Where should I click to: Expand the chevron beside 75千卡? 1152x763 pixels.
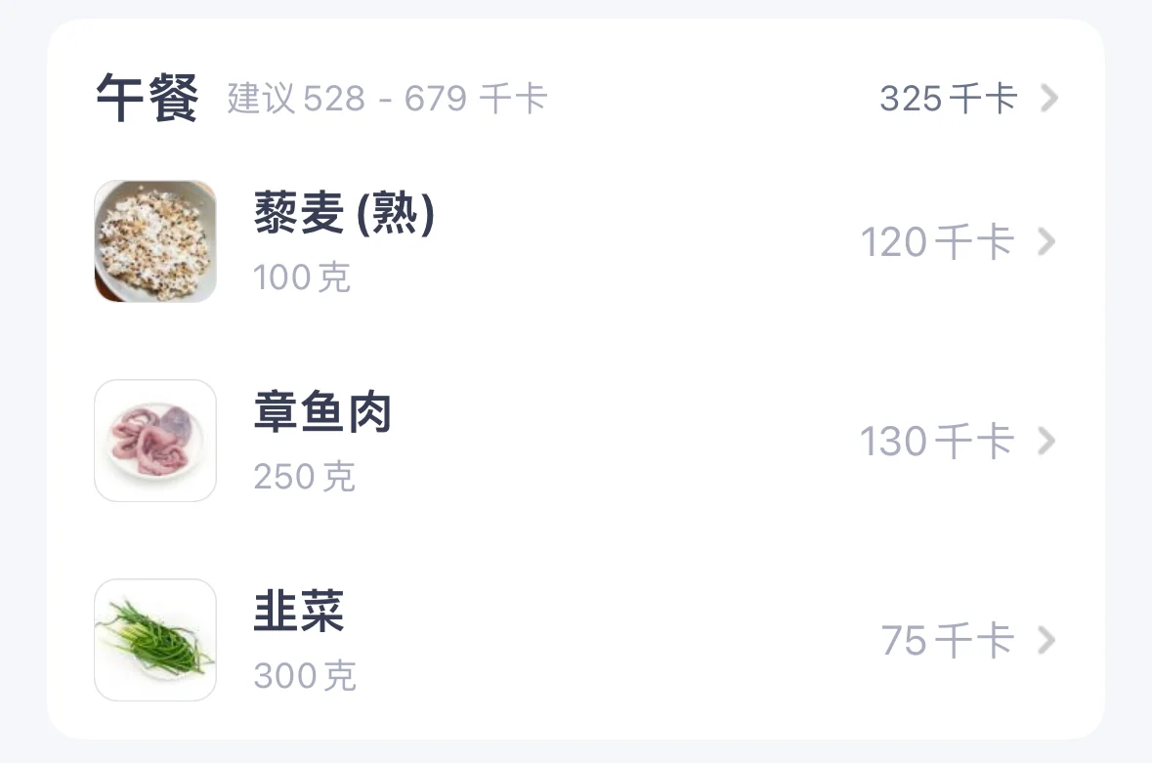click(1046, 640)
